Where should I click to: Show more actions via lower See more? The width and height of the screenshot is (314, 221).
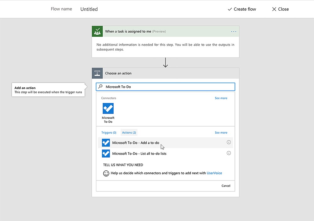(221, 132)
